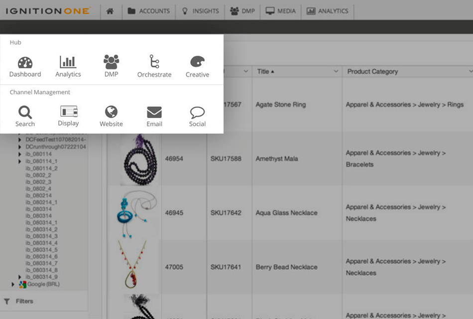Click product ID 46954
This screenshot has width=473, height=319.
click(x=174, y=159)
